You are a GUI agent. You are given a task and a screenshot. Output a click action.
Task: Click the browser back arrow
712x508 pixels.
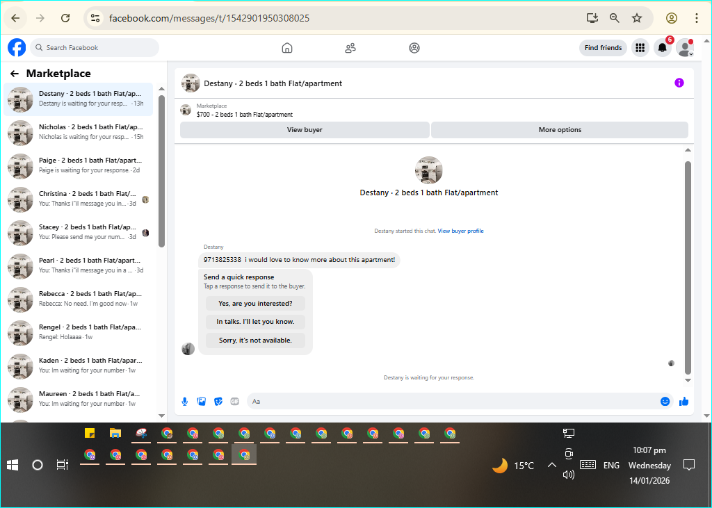click(x=15, y=18)
